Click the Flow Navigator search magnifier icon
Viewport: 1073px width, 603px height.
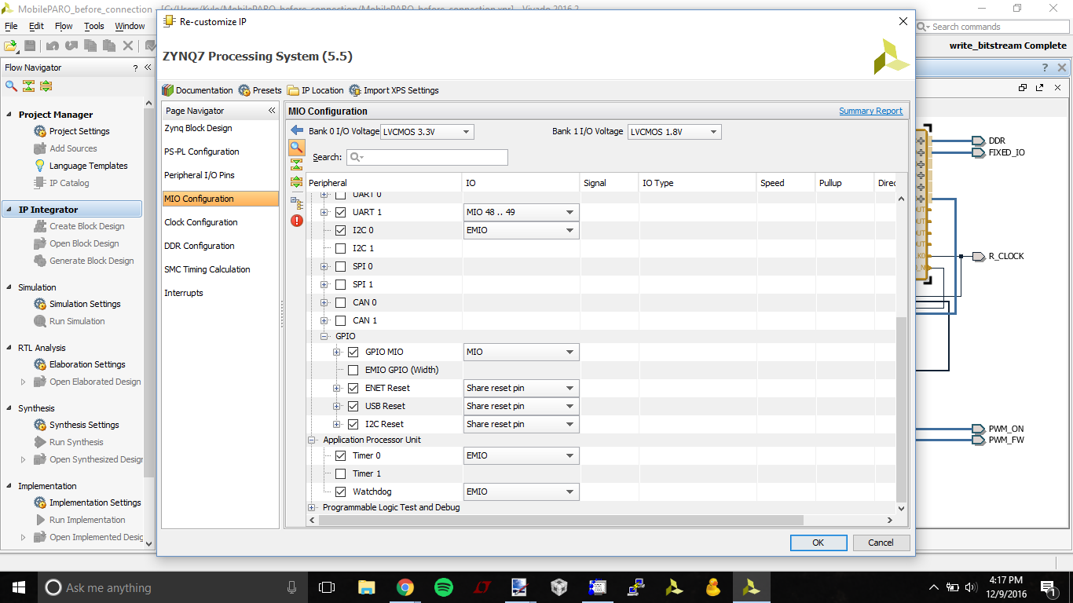tap(11, 86)
